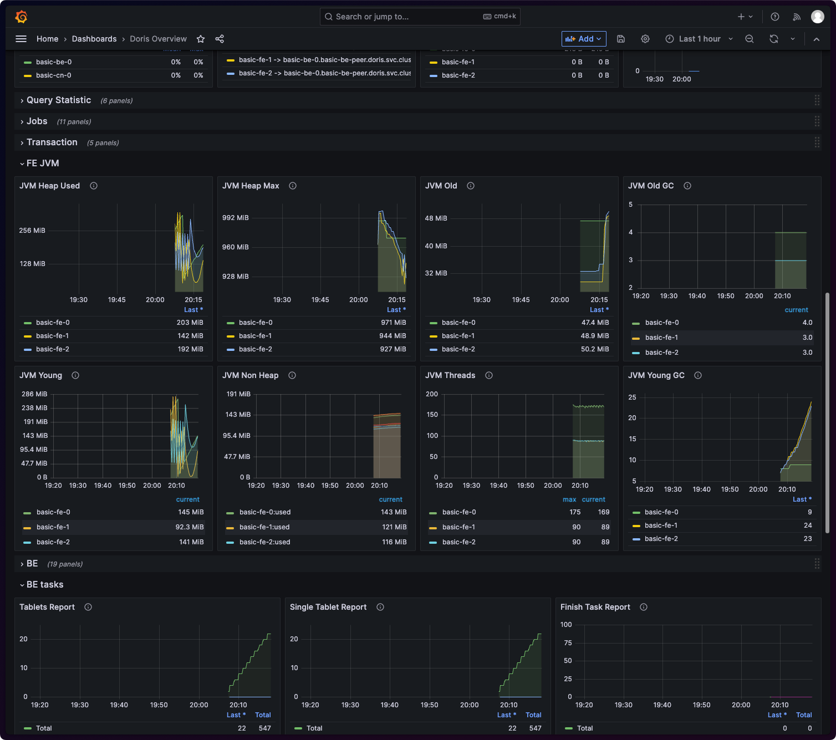Open the Last 1 hour time picker dropdown
The height and width of the screenshot is (740, 836).
click(x=699, y=39)
